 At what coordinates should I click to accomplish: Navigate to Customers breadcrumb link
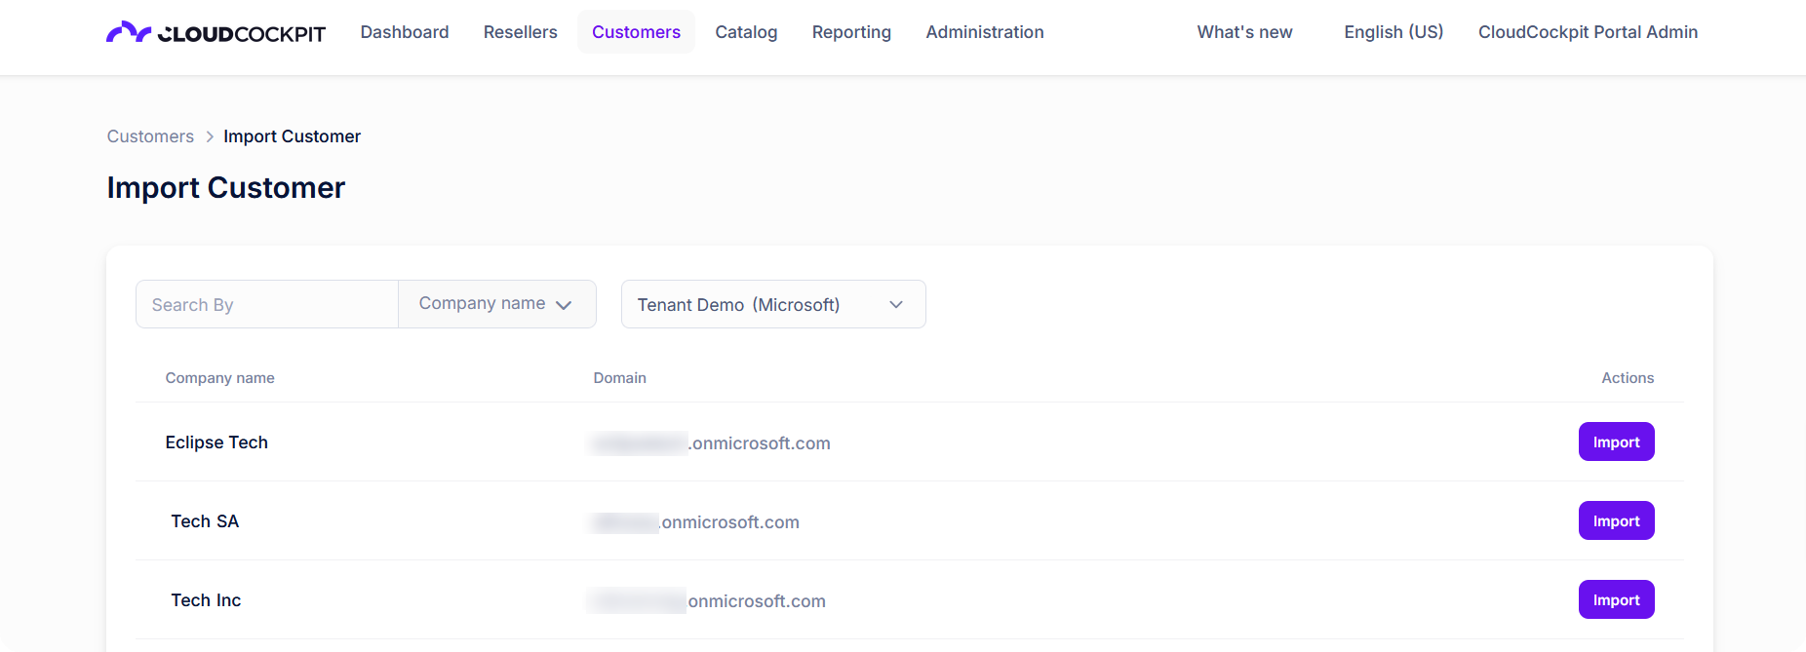(x=150, y=136)
